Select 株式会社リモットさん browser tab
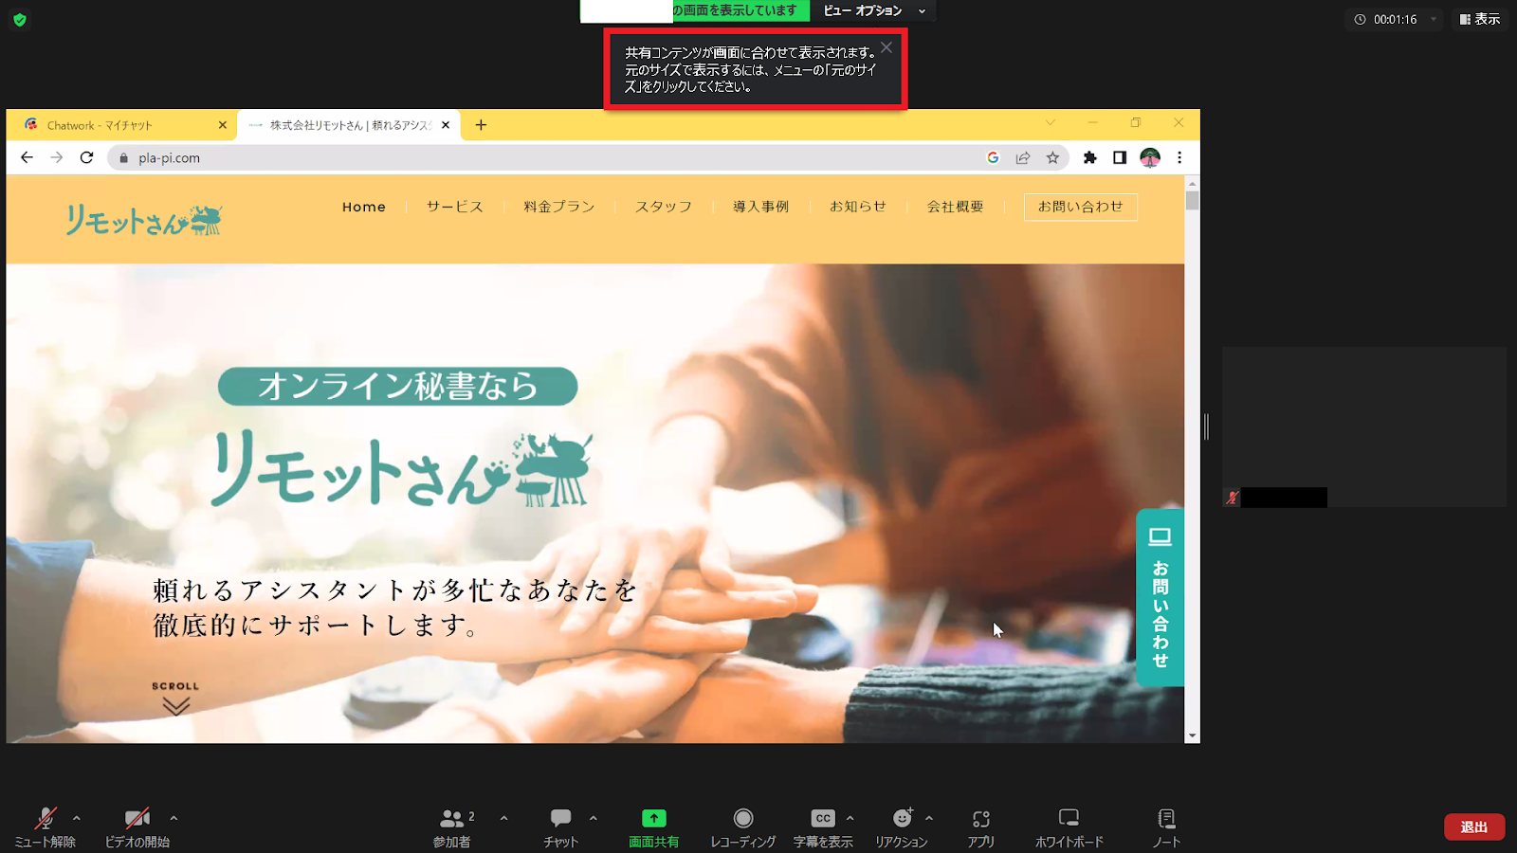 point(348,125)
